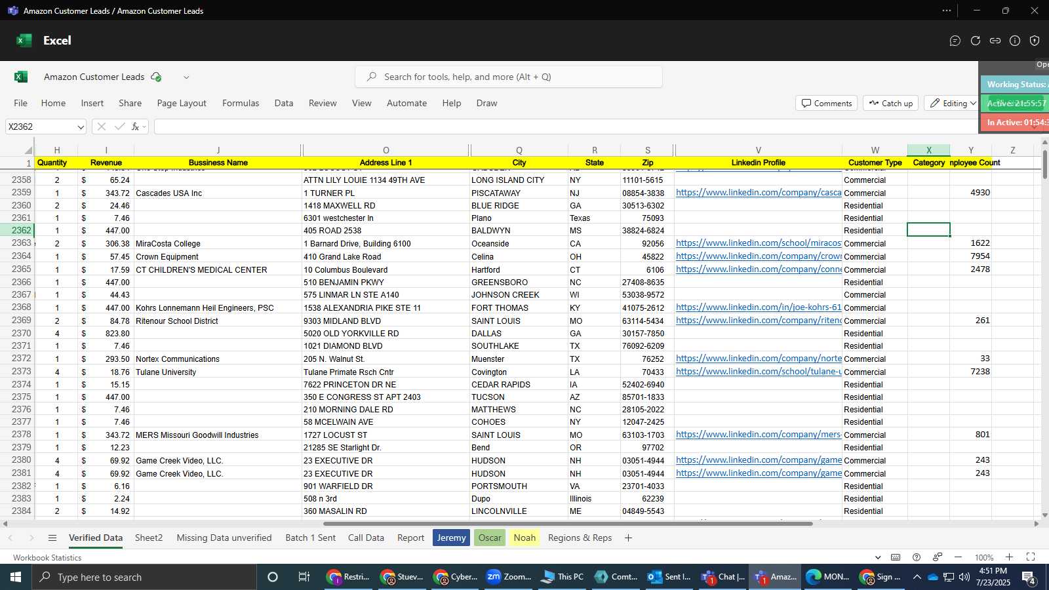Click the keyboard icon in status bar
1049x590 pixels.
(x=896, y=557)
